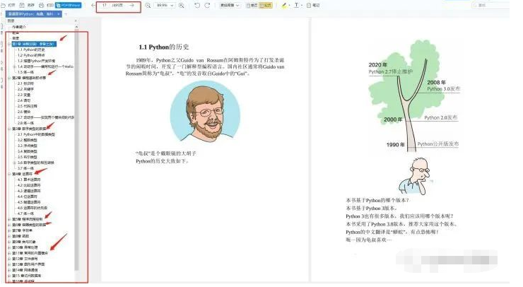The height and width of the screenshot is (287, 523).
Task: Open section 1.5 练一练
Action: pyautogui.click(x=25, y=72)
